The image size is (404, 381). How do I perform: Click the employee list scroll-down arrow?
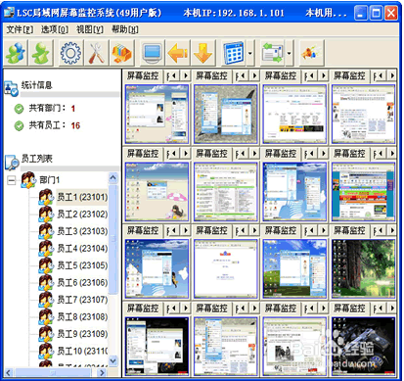[112, 360]
